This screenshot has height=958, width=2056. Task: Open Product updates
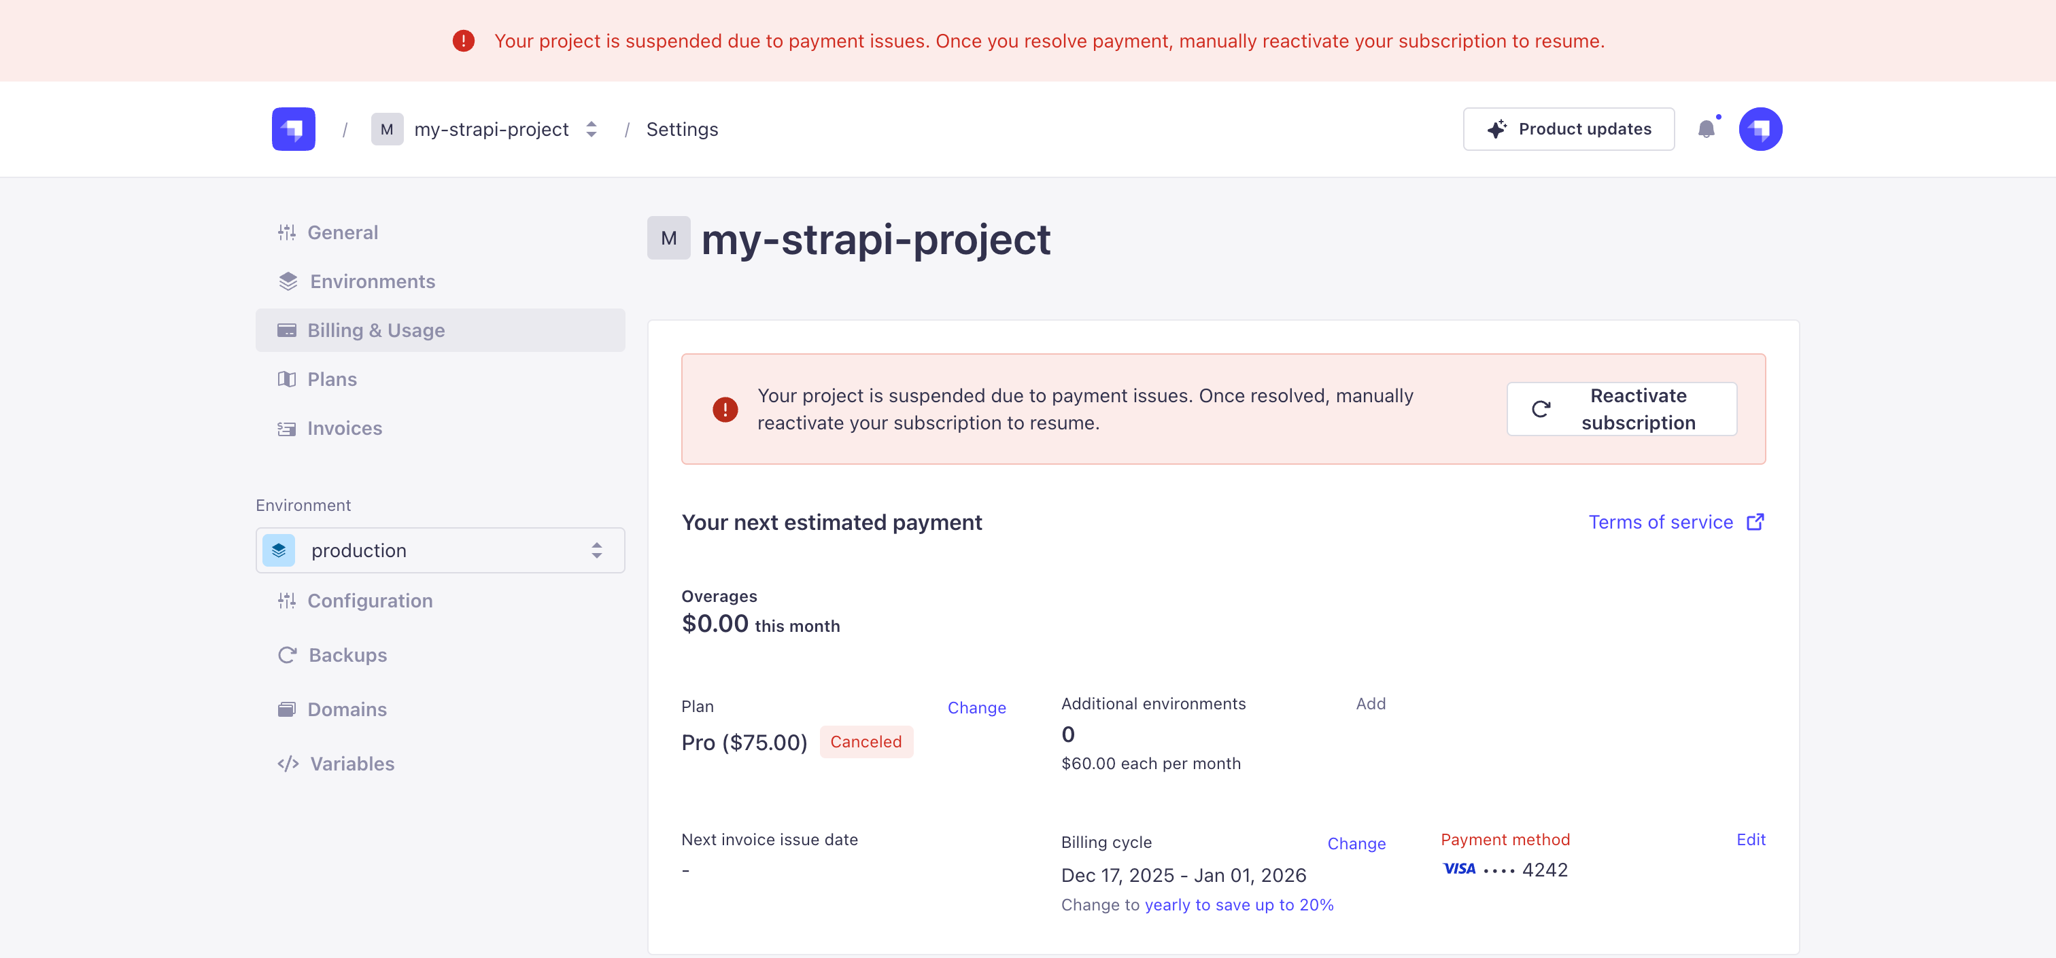(1568, 129)
